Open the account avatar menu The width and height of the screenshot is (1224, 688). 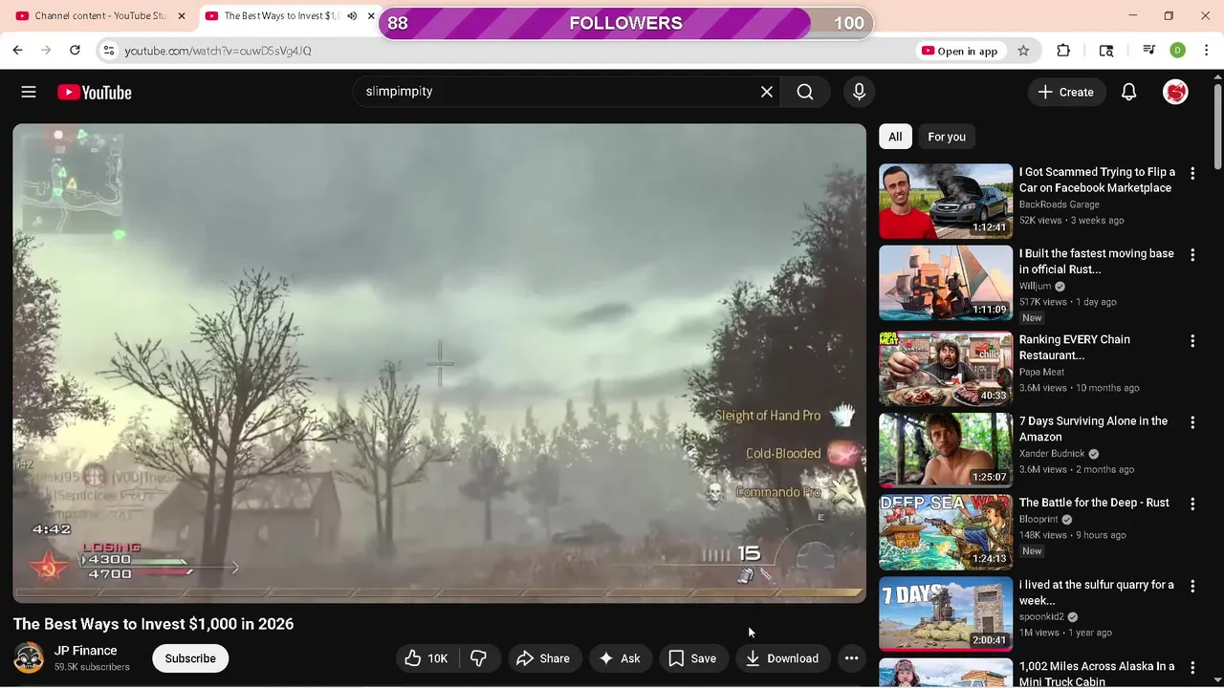(x=1175, y=92)
